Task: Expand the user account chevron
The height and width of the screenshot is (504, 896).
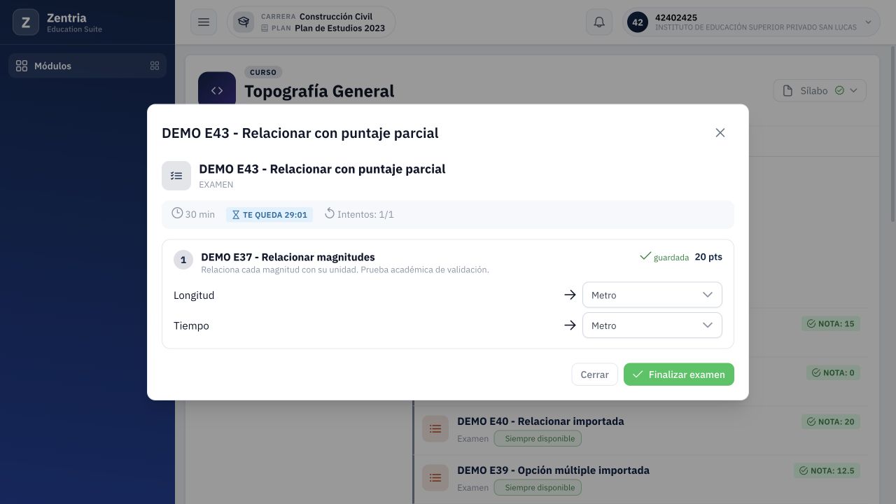Action: tap(868, 22)
